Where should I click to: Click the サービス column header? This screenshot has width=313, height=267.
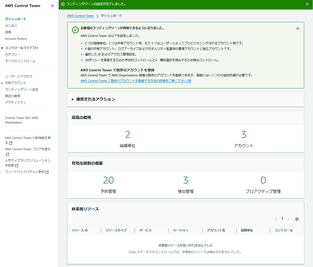(145, 230)
